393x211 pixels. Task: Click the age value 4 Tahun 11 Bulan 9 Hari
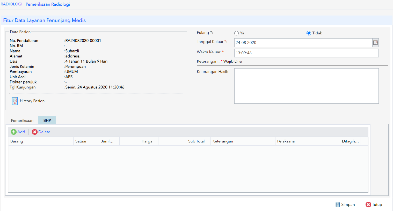(86, 61)
